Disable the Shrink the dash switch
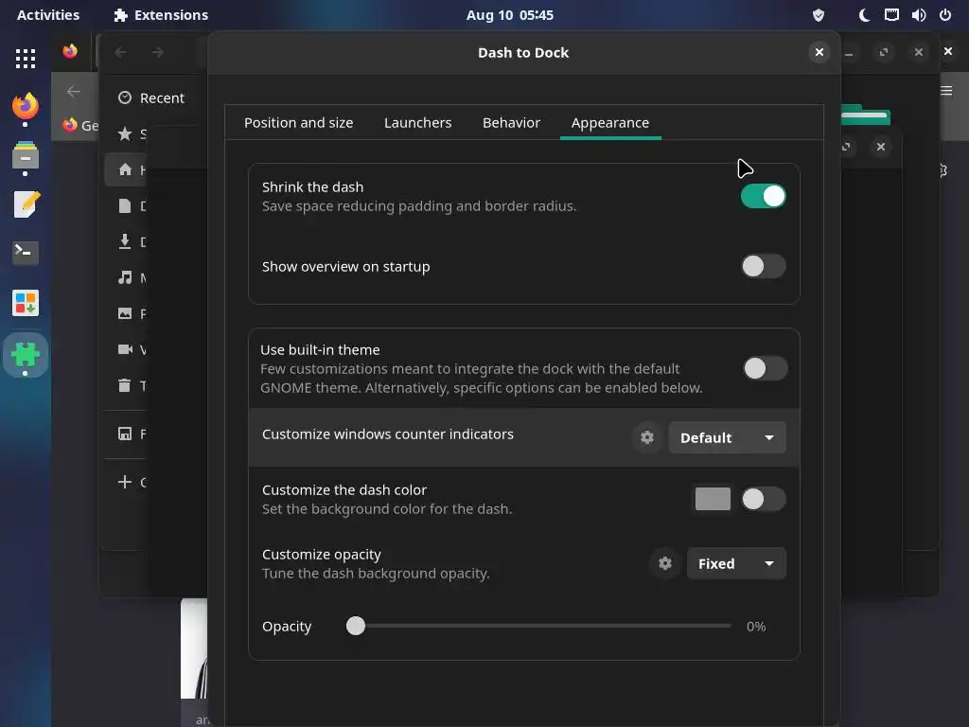This screenshot has width=969, height=727. click(764, 196)
